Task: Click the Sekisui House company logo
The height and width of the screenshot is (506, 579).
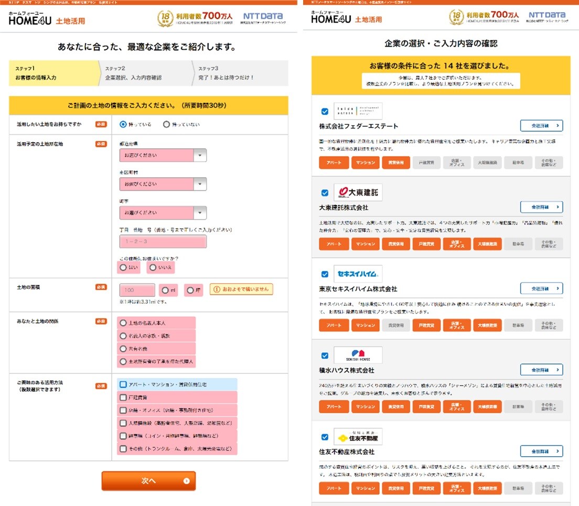Action: pos(358,355)
